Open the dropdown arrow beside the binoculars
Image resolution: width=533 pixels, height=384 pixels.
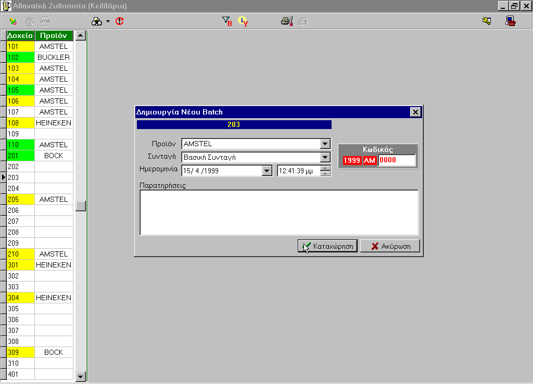click(x=108, y=21)
